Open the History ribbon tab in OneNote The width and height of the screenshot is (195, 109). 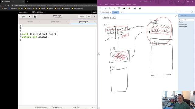[123, 5]
